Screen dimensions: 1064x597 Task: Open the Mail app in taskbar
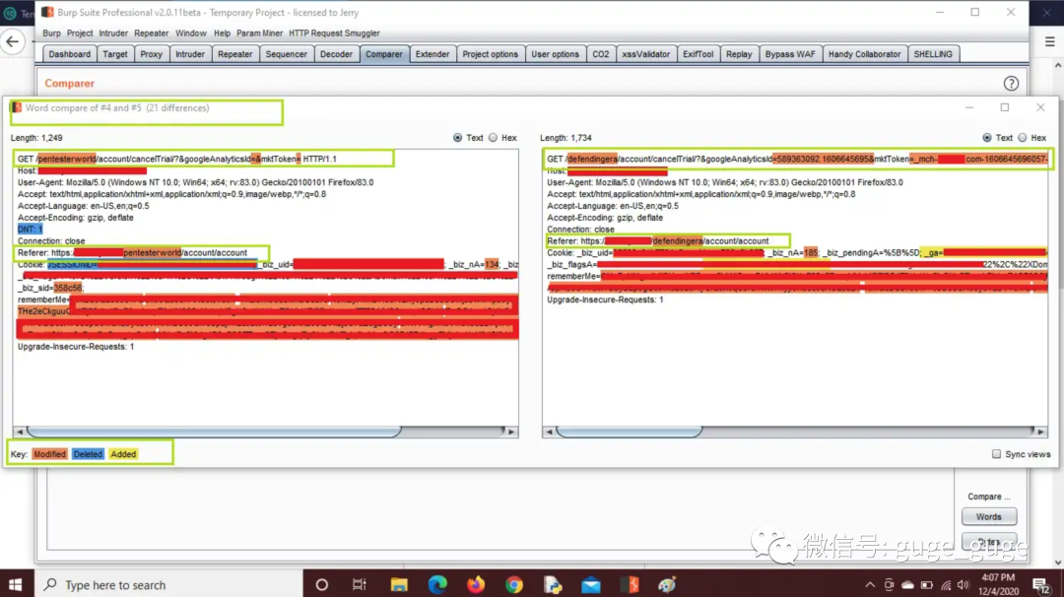point(591,584)
